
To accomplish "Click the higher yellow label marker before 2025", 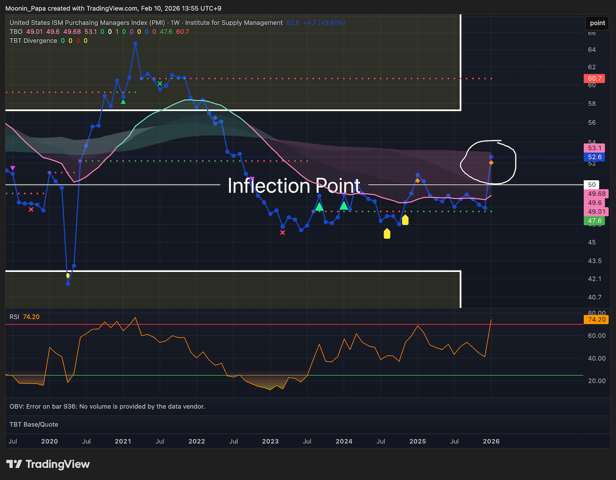I will [x=405, y=220].
